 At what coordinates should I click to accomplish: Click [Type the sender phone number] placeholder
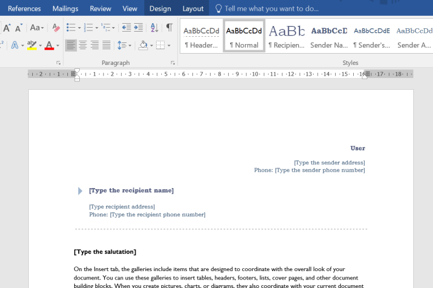pyautogui.click(x=320, y=171)
